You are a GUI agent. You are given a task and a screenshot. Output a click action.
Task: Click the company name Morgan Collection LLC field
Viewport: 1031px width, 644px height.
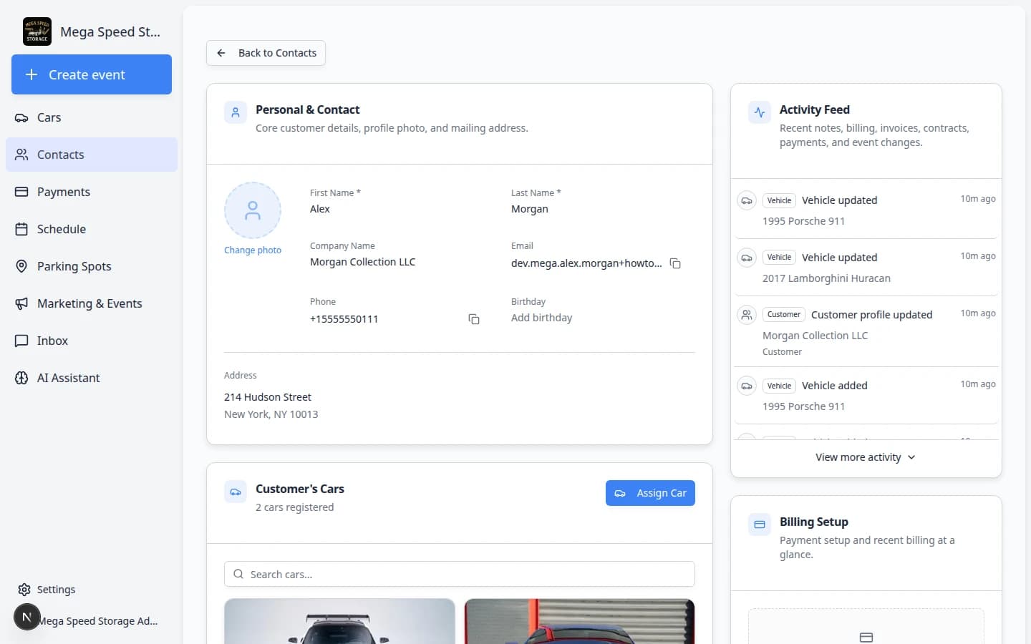pos(363,262)
